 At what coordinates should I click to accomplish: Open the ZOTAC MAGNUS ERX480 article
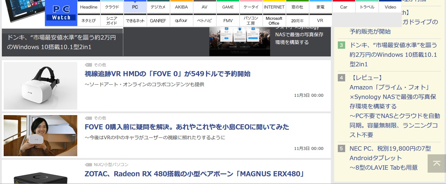(x=194, y=174)
